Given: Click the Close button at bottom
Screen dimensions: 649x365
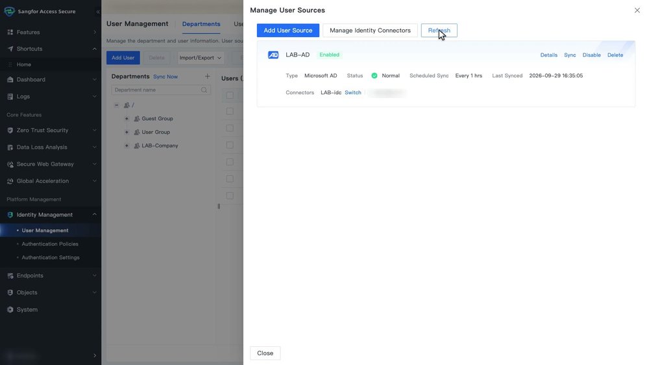Looking at the screenshot, I should (x=265, y=353).
